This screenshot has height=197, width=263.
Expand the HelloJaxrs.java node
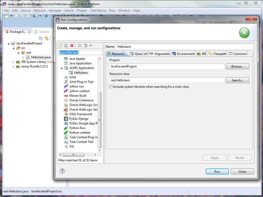[x=23, y=57]
